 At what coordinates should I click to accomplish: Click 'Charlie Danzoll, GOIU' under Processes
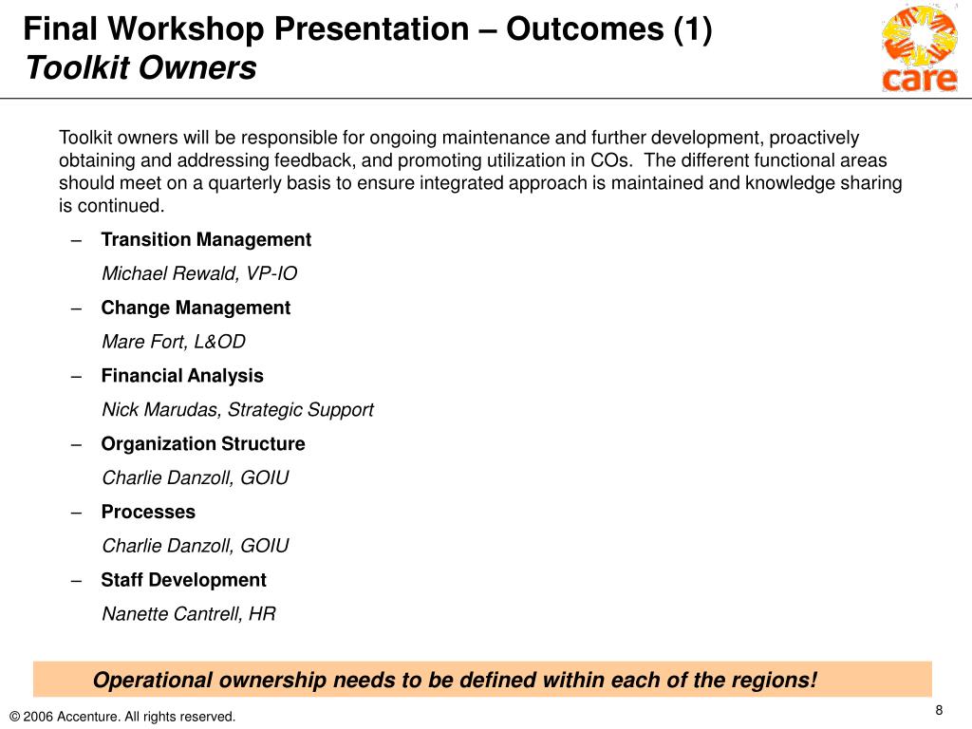pyautogui.click(x=196, y=546)
